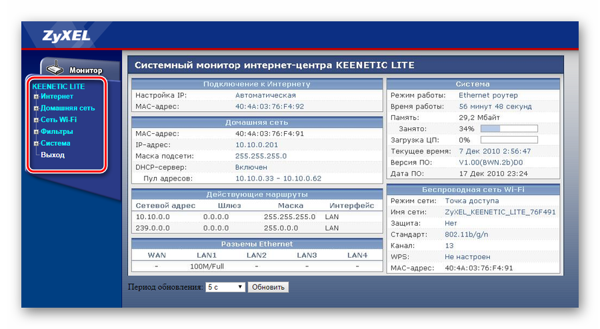
Task: Click the Подключение к Интернету section header
Action: (257, 84)
